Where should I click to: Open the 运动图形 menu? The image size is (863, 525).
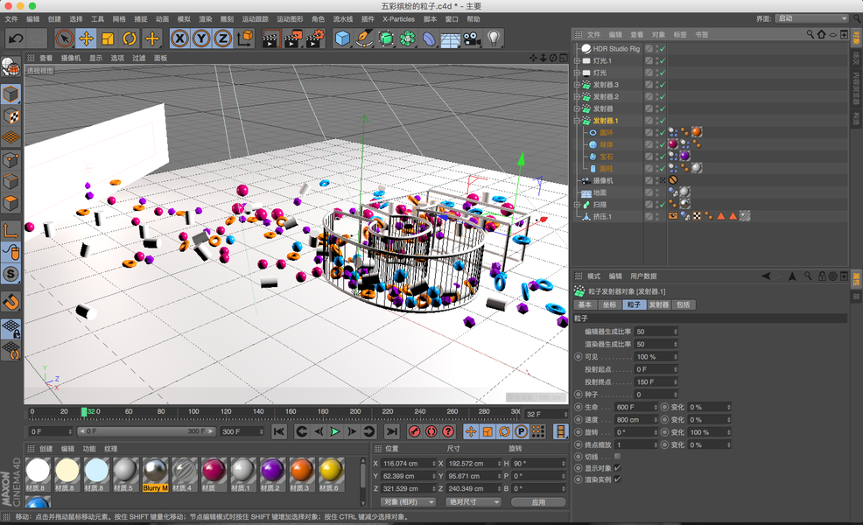coord(290,18)
